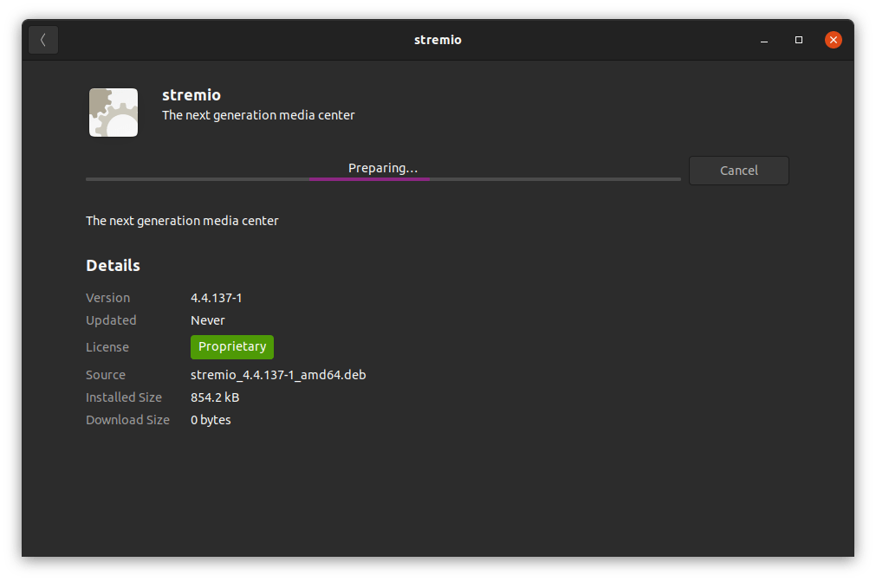The width and height of the screenshot is (876, 581).
Task: Click the '0 bytes' download size value
Action: pyautogui.click(x=211, y=420)
